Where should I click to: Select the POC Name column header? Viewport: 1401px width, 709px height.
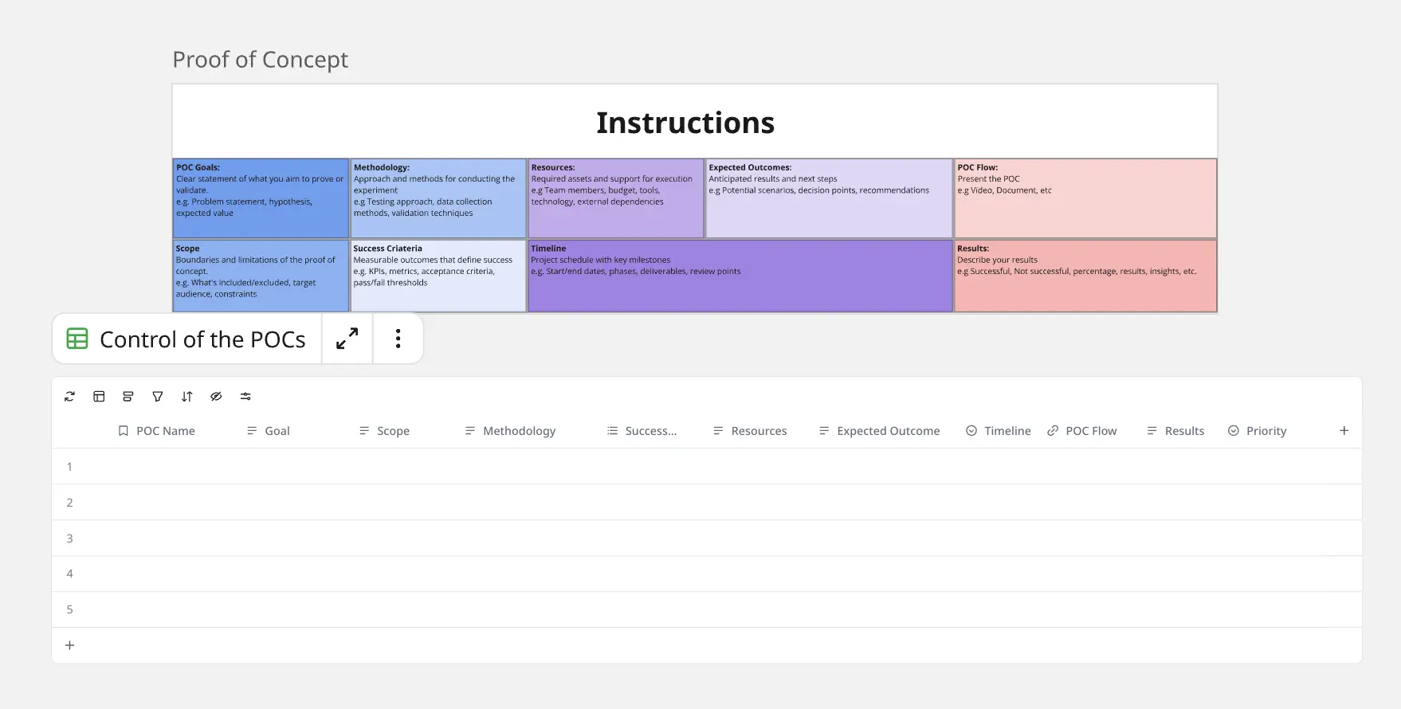[165, 431]
